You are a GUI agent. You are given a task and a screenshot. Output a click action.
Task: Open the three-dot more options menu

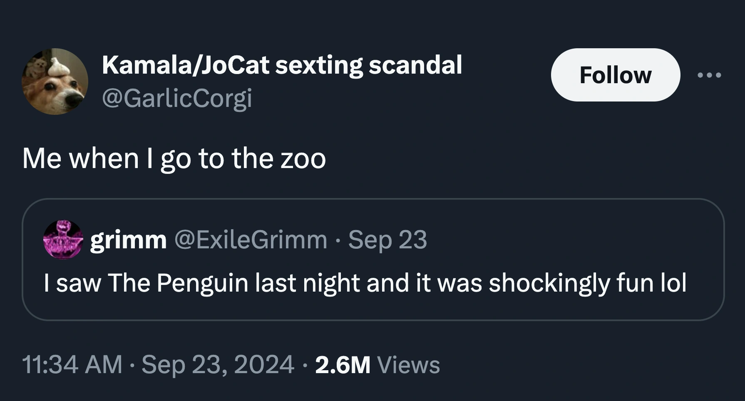tap(709, 75)
